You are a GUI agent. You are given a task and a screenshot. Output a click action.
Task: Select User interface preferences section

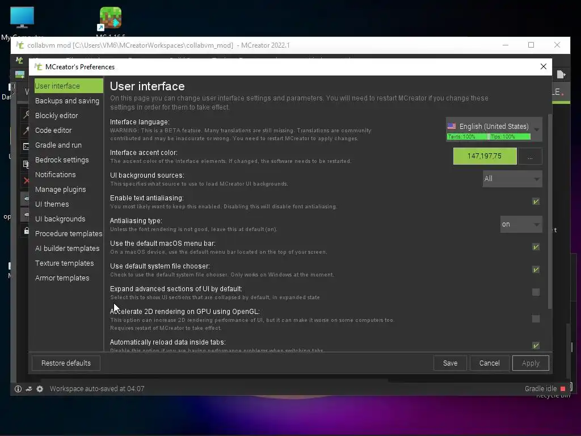click(69, 86)
